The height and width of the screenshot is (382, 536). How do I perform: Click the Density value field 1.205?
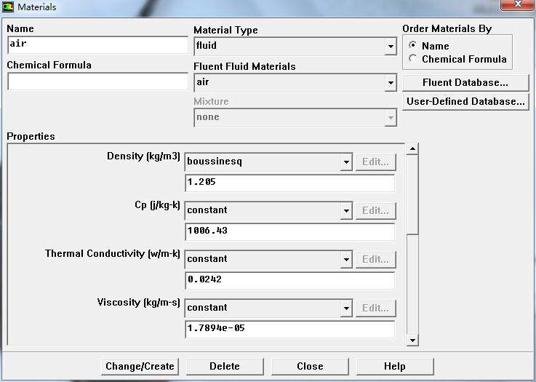[290, 183]
